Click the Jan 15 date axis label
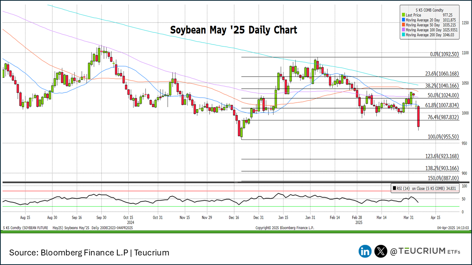Screen dimensions: 472x265 tap(283, 218)
